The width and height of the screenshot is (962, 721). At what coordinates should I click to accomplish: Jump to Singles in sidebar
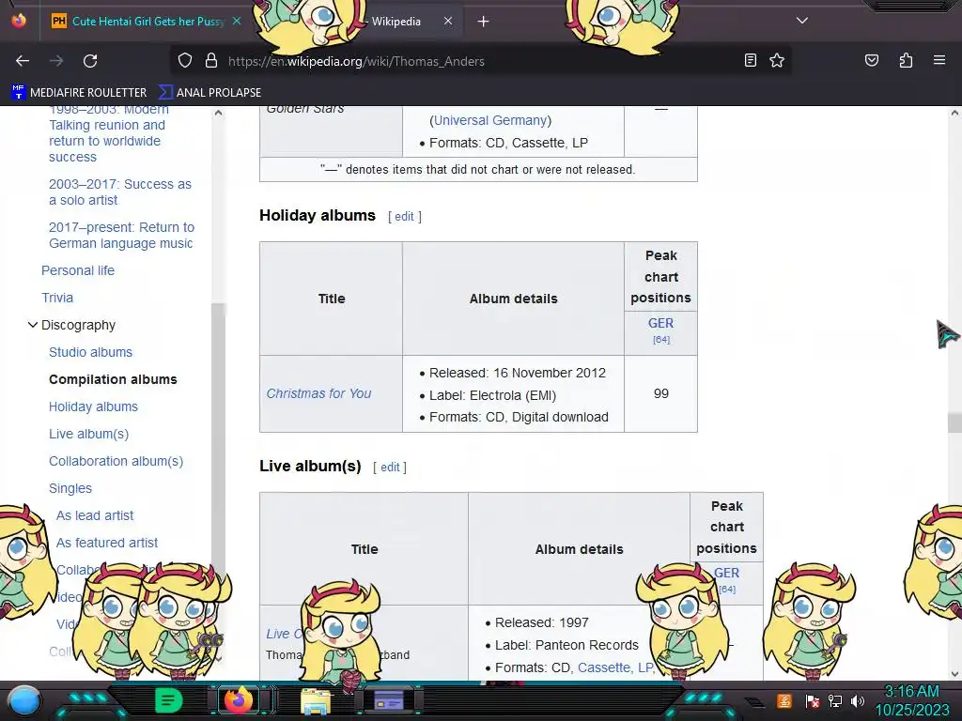[x=70, y=488]
